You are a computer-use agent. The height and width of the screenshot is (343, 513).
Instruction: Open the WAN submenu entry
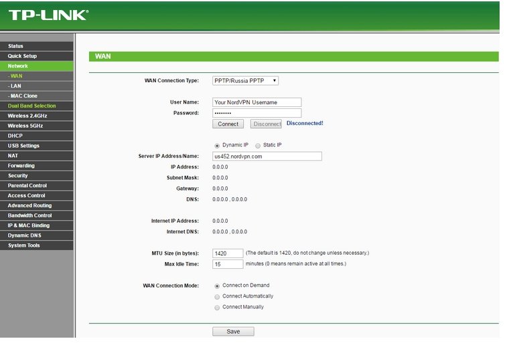click(37, 76)
